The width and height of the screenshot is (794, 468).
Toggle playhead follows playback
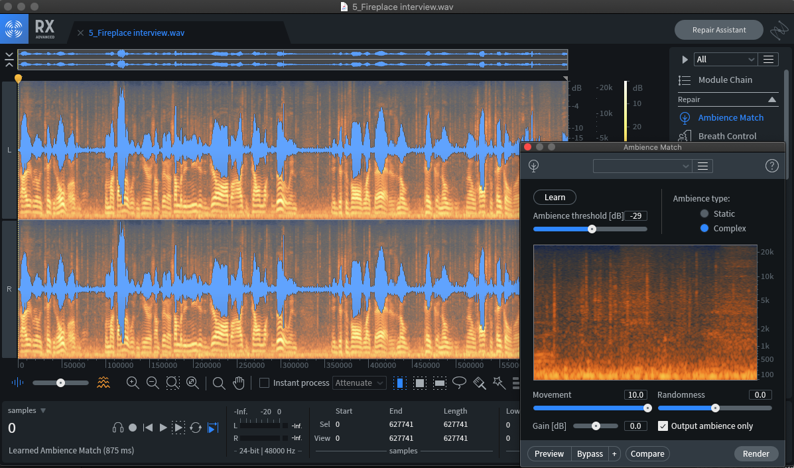point(213,428)
